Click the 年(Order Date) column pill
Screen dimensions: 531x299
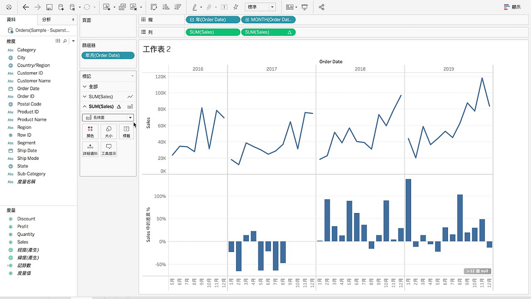click(x=213, y=20)
